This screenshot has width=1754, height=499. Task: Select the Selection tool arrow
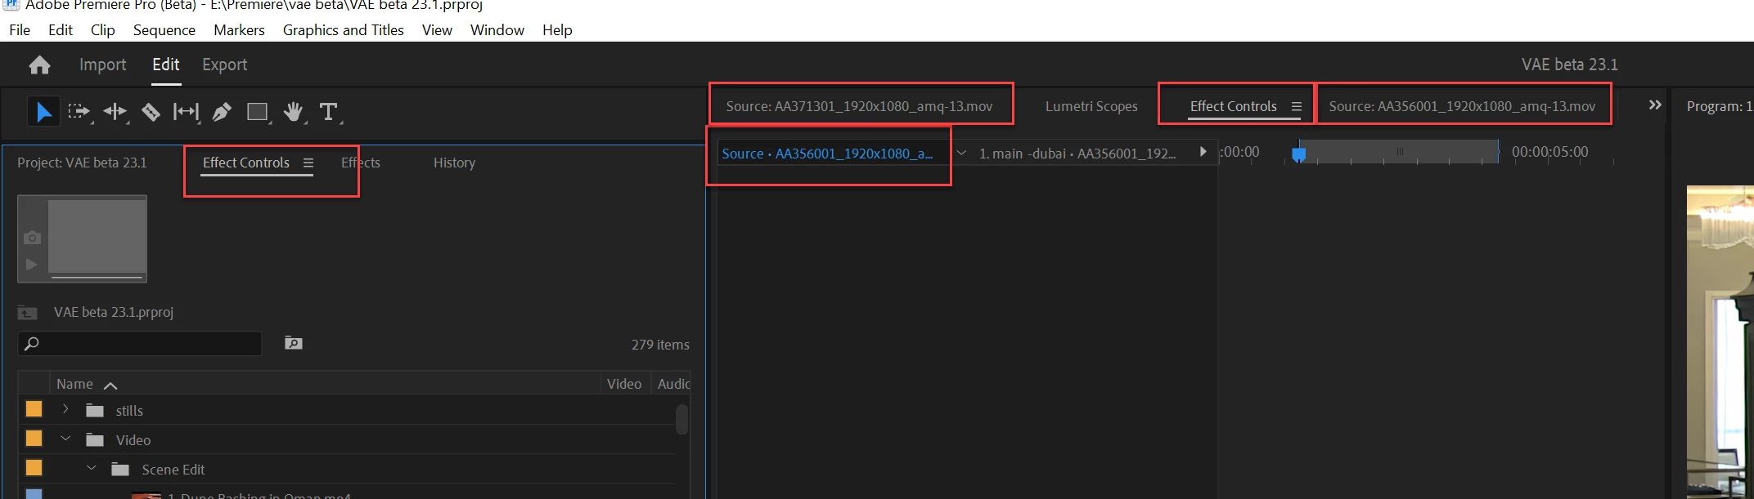pos(43,112)
